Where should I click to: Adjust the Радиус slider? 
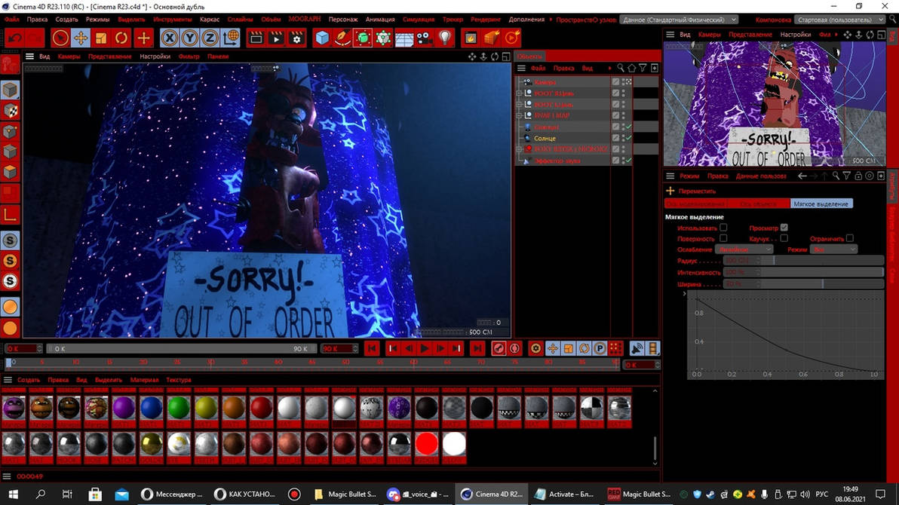pos(802,261)
